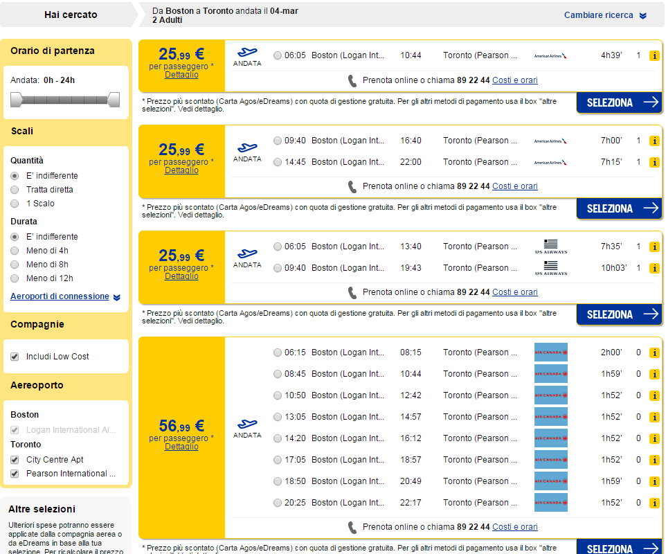Click left handle of departure time slider
The image size is (666, 554).
click(16, 100)
